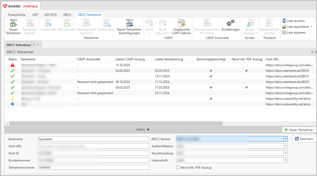Switch to the FinanzOnline tab
The height and width of the screenshot is (176, 317).
(x=16, y=14)
